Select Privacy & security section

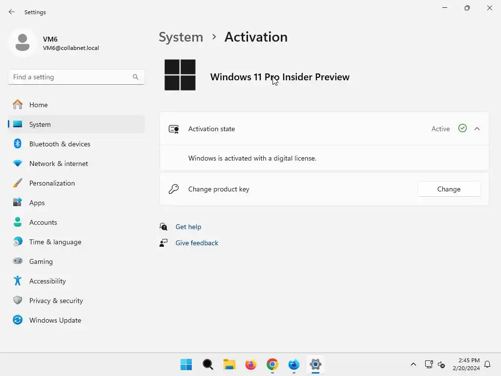point(76,301)
